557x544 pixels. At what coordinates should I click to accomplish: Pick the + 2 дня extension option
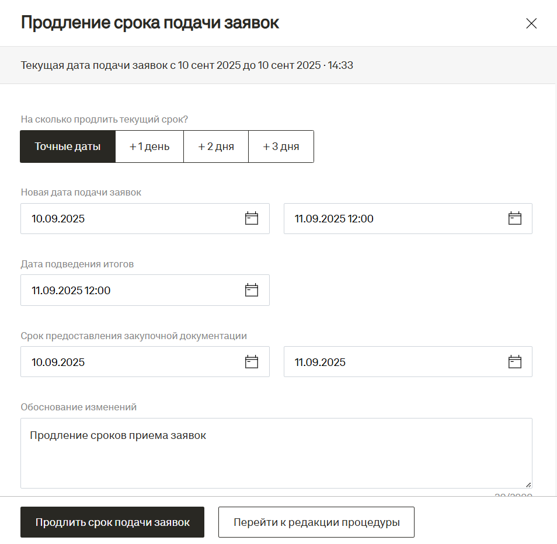point(216,147)
